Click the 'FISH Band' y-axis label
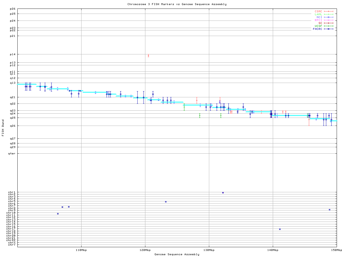The height and width of the screenshot is (256, 342). pyautogui.click(x=3, y=128)
